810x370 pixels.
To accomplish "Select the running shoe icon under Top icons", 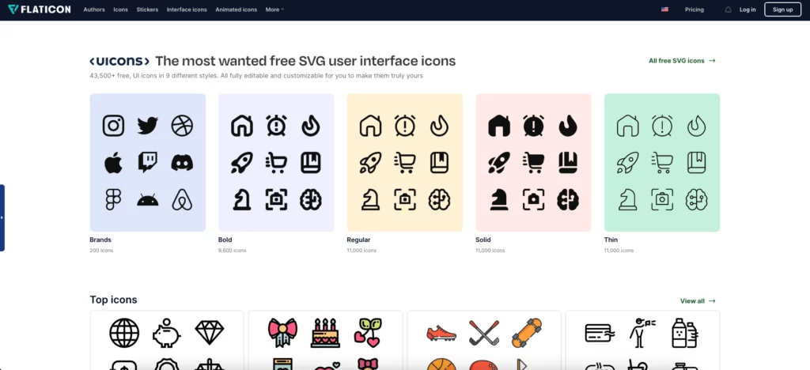I will pyautogui.click(x=441, y=333).
